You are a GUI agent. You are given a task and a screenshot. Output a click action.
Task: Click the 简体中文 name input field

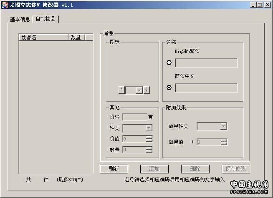(x=206, y=88)
